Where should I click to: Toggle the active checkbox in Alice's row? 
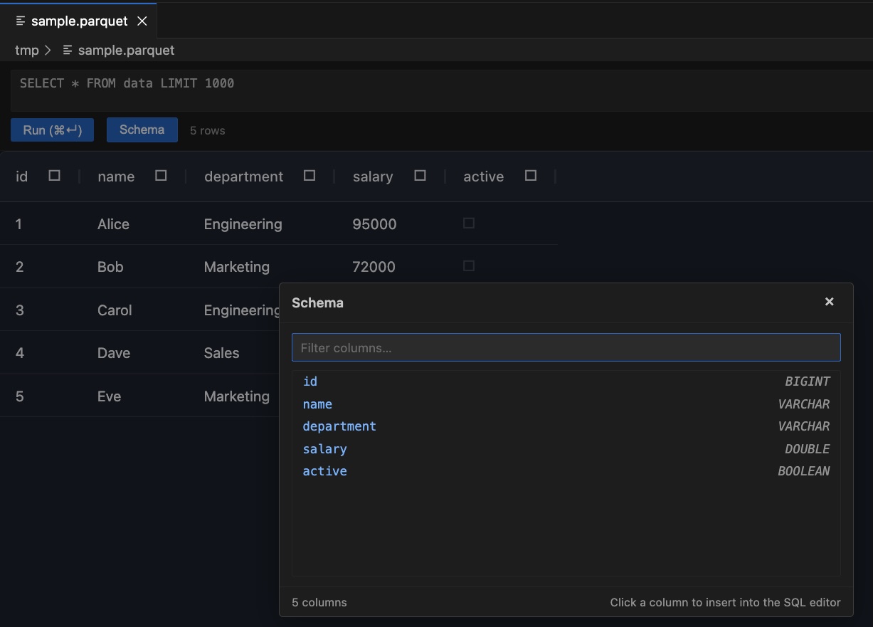(x=468, y=223)
